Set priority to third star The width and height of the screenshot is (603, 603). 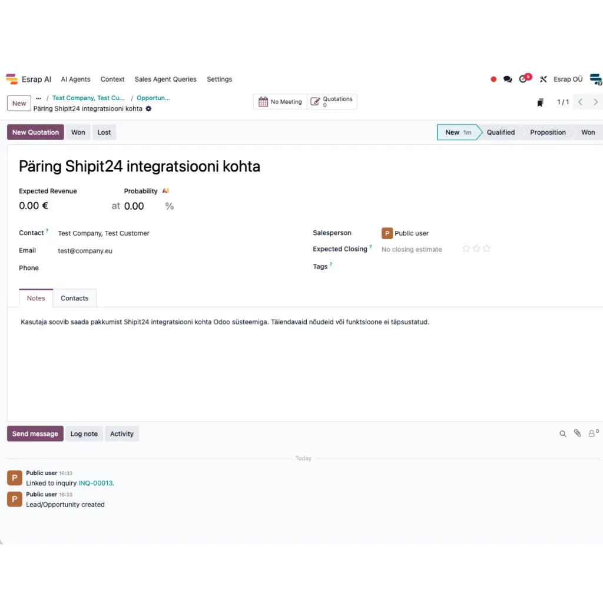487,249
